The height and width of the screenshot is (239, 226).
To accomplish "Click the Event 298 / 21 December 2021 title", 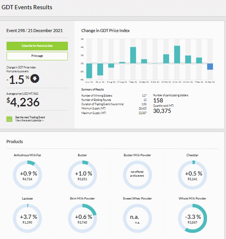I will coord(35,31).
